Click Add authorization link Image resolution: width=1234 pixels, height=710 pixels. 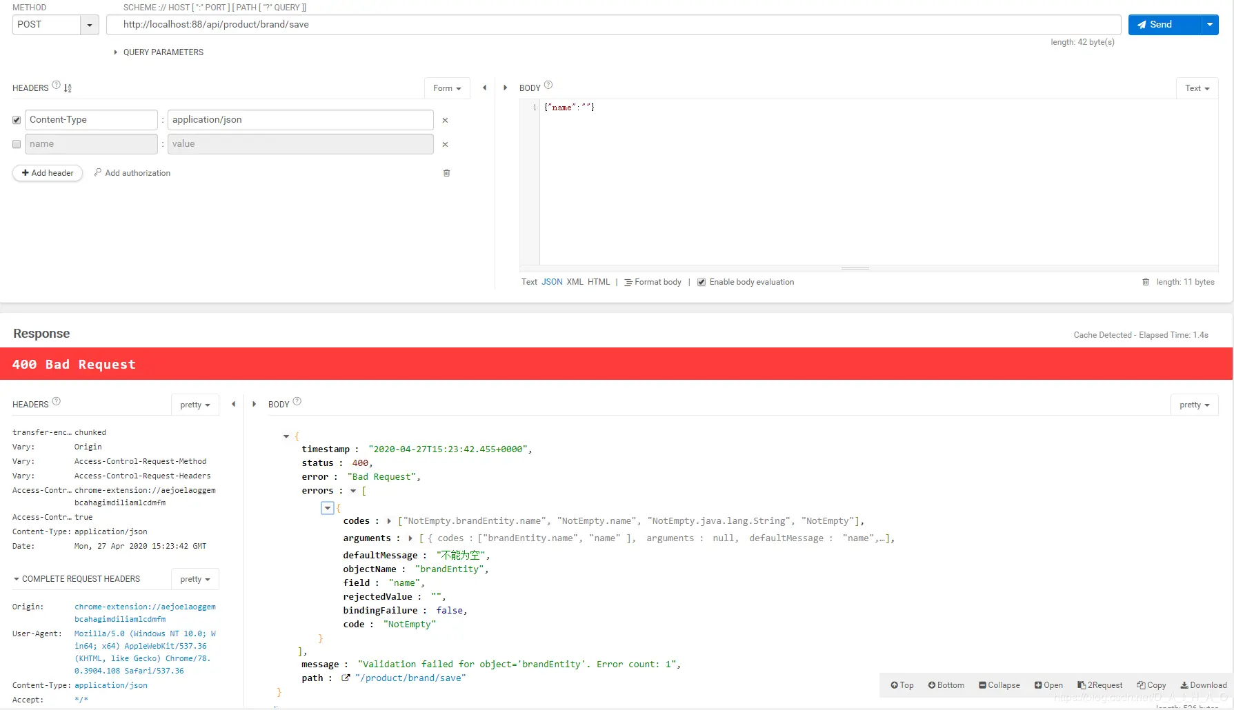132,173
